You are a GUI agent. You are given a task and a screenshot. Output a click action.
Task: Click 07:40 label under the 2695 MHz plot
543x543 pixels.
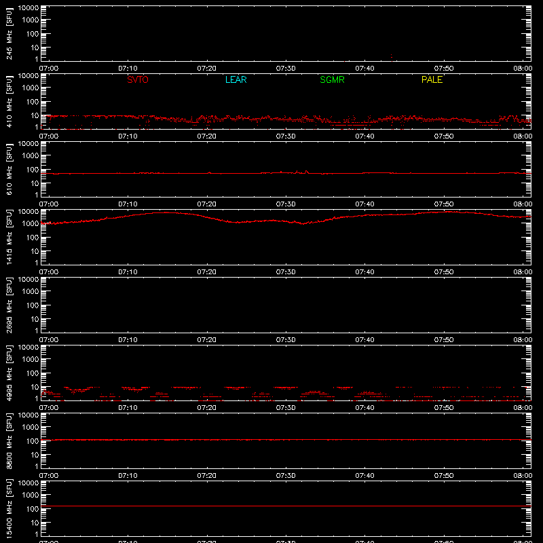[364, 340]
